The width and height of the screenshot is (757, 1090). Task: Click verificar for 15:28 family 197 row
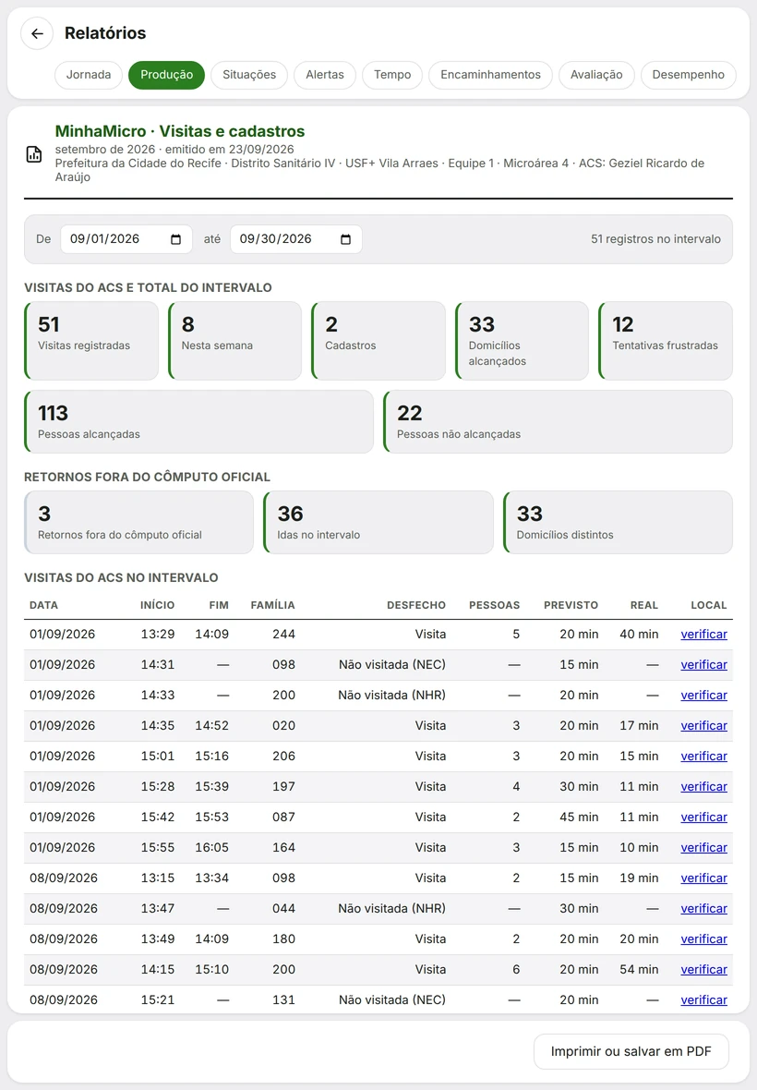pyautogui.click(x=703, y=787)
